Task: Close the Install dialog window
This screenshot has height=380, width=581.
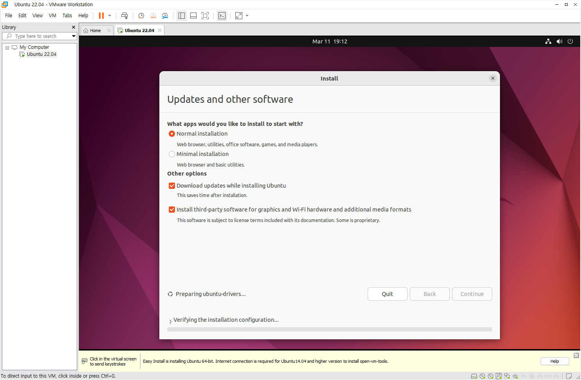Action: [x=493, y=78]
